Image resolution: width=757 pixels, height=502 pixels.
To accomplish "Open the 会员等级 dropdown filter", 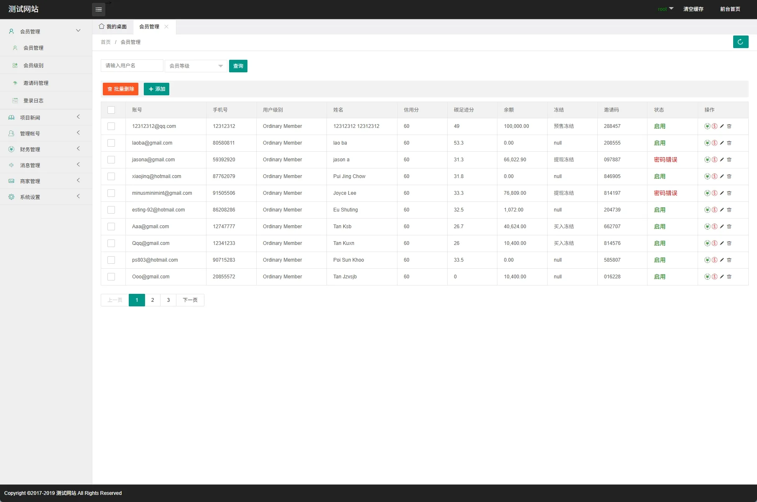I will point(196,66).
